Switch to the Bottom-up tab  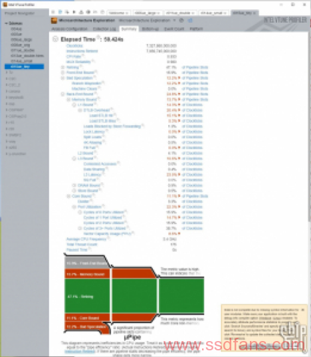[150, 29]
